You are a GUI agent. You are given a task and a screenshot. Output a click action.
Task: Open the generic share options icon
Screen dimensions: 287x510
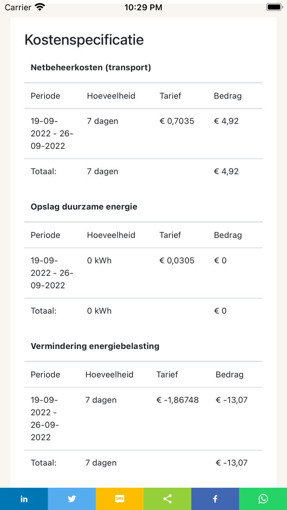pos(167,499)
